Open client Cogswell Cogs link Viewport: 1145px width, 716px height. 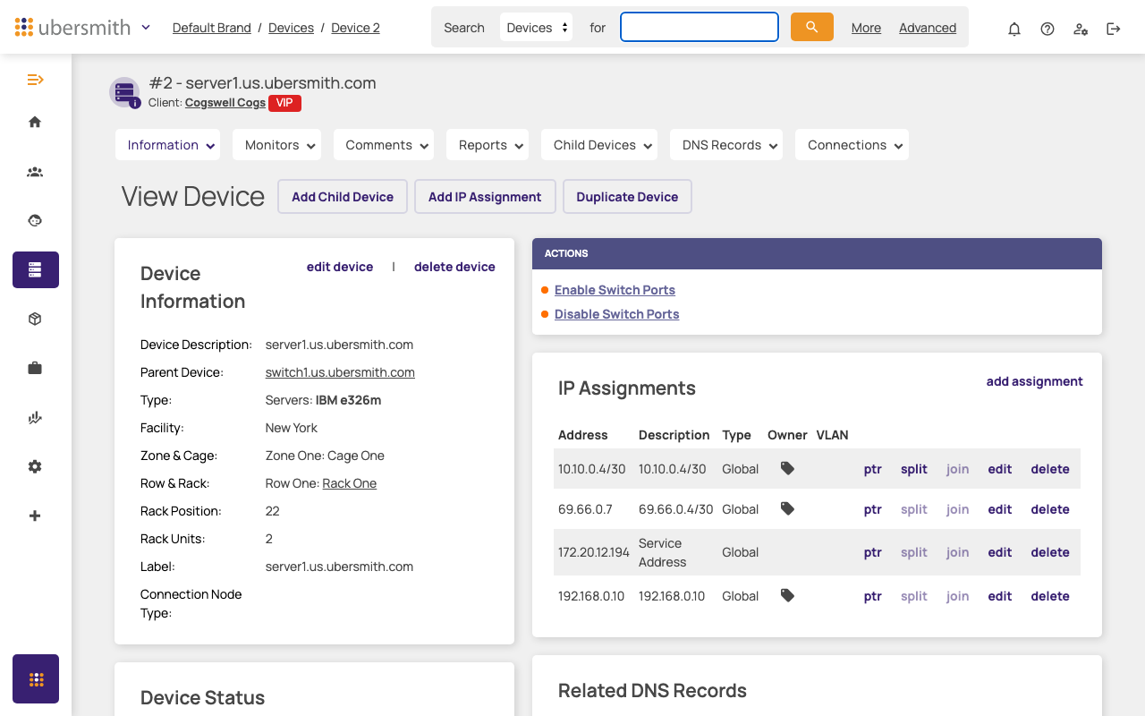pos(225,103)
